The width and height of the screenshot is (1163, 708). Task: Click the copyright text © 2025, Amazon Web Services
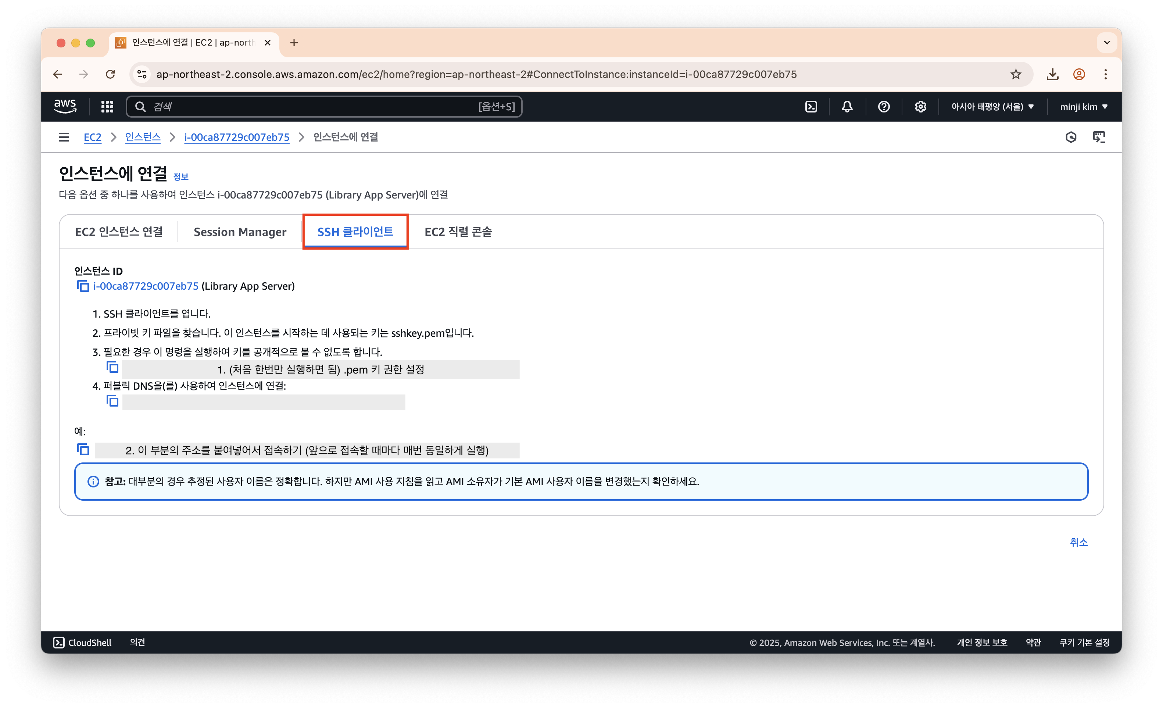[842, 643]
